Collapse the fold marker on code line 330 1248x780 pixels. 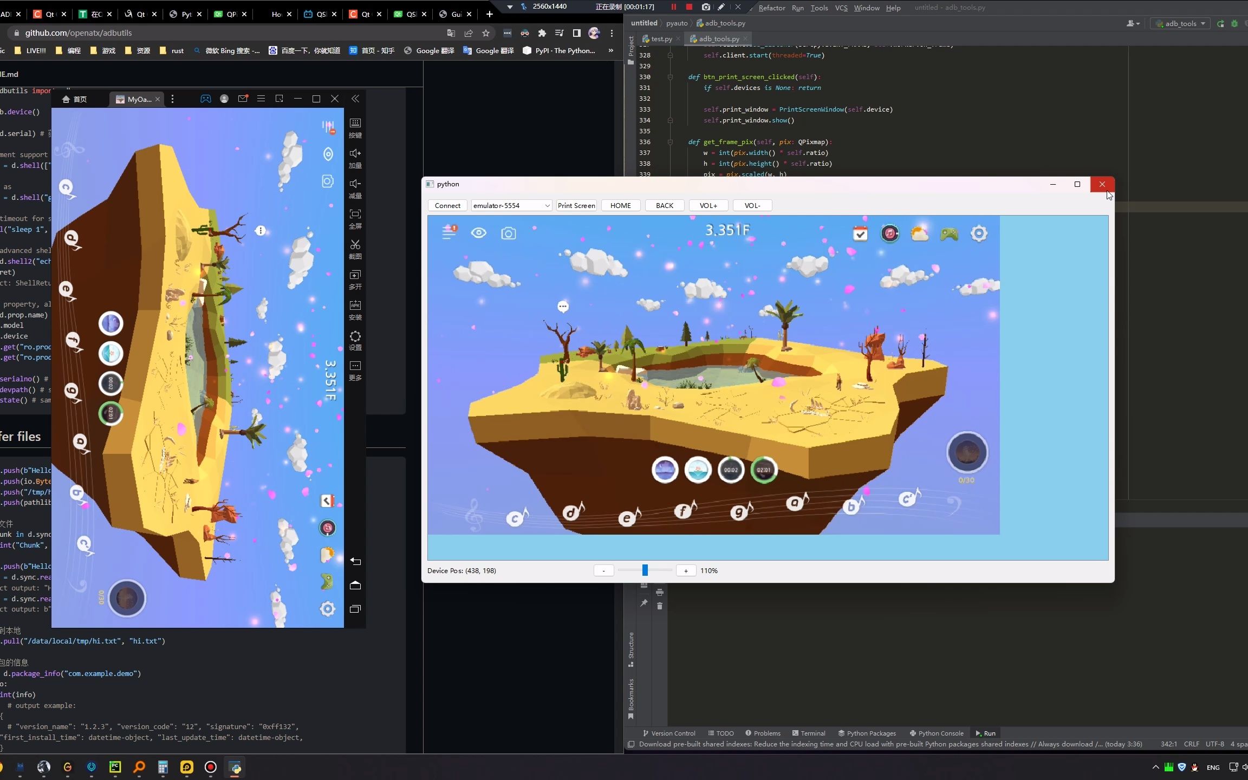[x=670, y=77]
